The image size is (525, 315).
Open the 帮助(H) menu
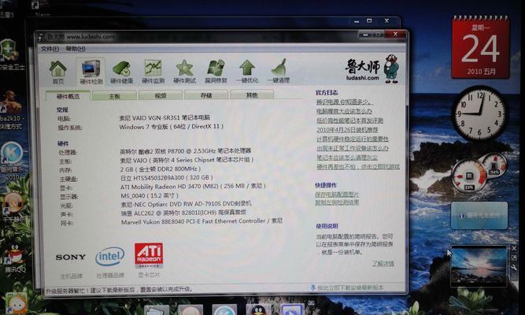(x=76, y=49)
